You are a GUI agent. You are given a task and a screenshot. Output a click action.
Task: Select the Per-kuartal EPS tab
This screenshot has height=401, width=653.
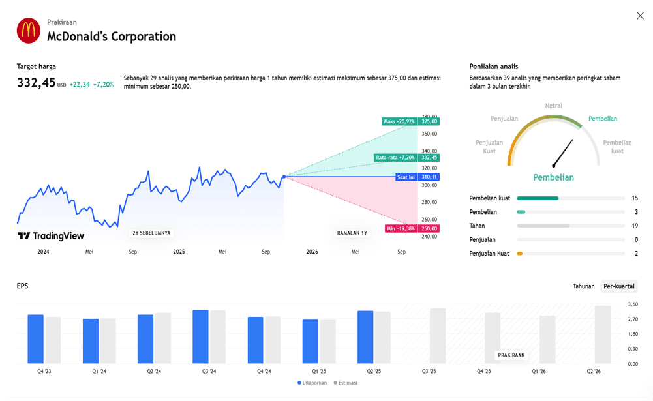[618, 286]
